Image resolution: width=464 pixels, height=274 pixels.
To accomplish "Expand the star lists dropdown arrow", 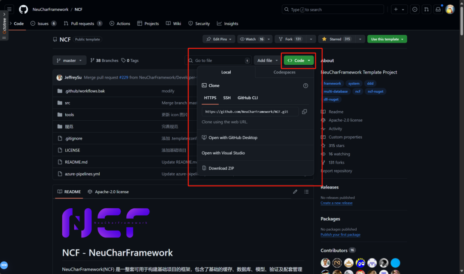I will click(360, 39).
